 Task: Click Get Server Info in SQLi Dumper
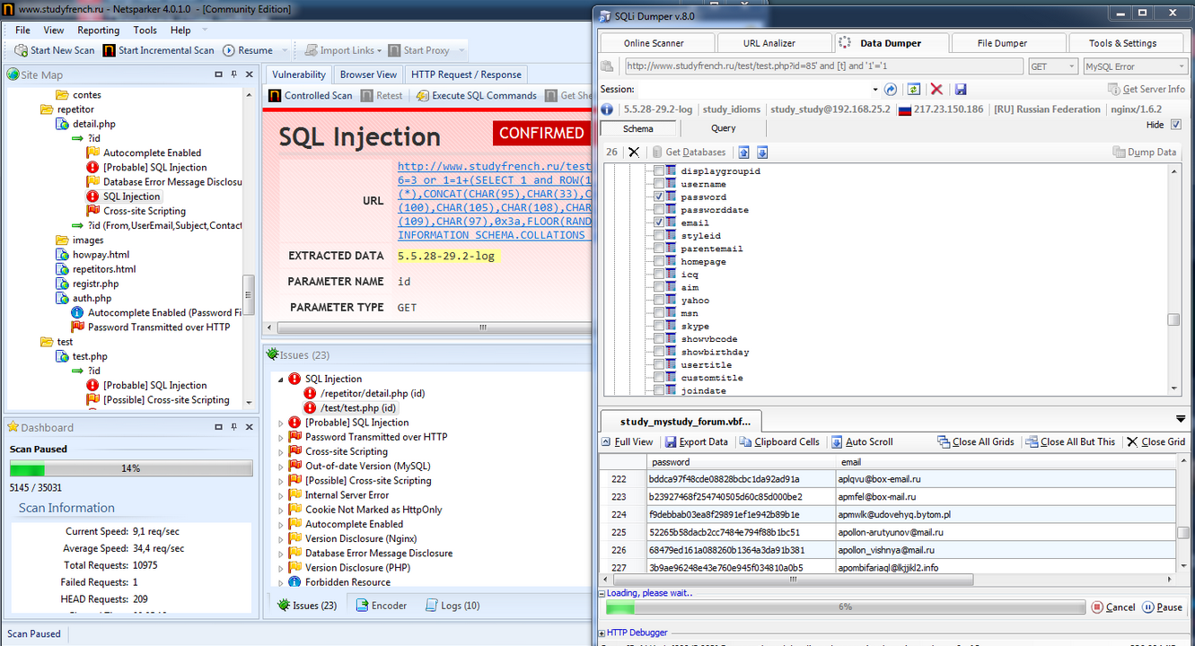point(1147,89)
